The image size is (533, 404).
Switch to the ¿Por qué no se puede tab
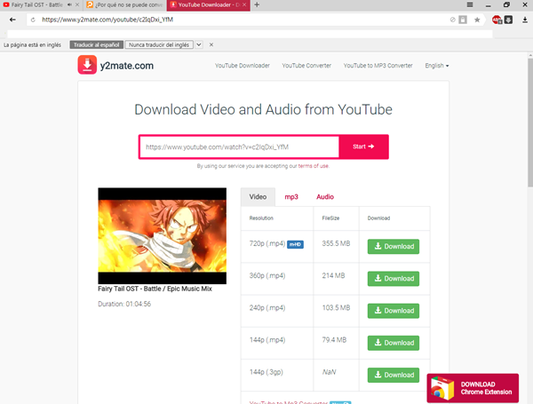point(124,4)
